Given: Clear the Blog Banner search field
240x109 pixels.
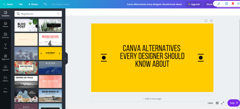Looking at the screenshot, I should pos(58,14).
